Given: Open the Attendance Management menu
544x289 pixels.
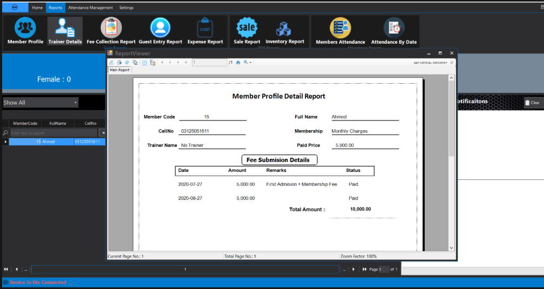Looking at the screenshot, I should 90,8.
